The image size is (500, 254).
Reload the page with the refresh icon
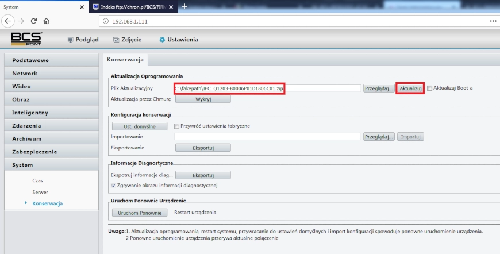34,21
